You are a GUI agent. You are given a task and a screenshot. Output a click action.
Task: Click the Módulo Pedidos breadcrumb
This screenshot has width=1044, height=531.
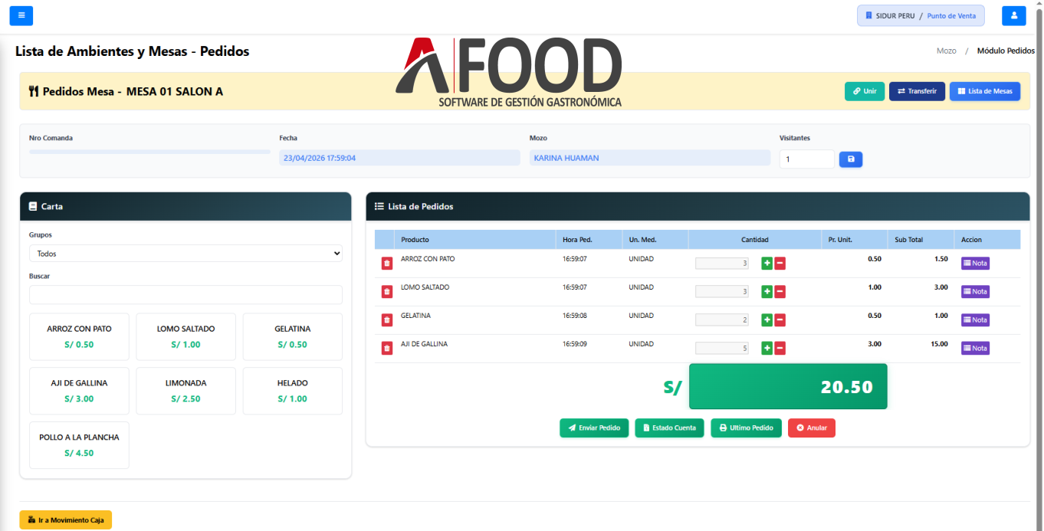[1006, 51]
